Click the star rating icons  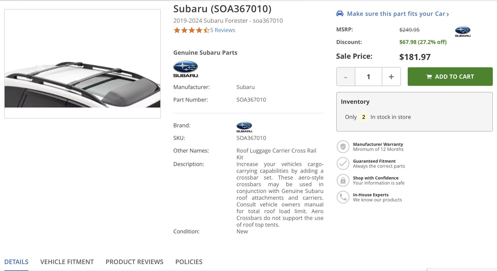coord(192,30)
